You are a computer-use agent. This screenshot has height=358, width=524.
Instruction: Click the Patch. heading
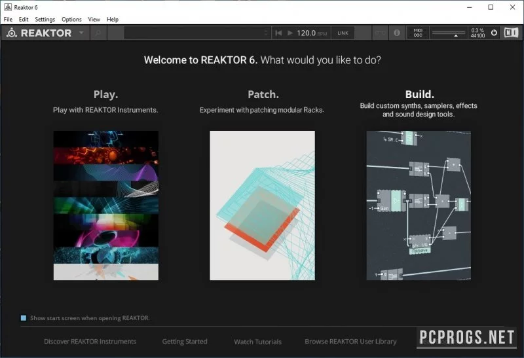pos(263,94)
